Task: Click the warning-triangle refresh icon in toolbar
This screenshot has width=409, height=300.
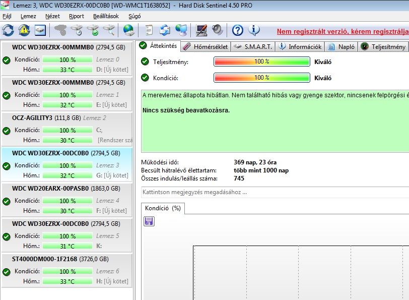Action: pos(24,30)
